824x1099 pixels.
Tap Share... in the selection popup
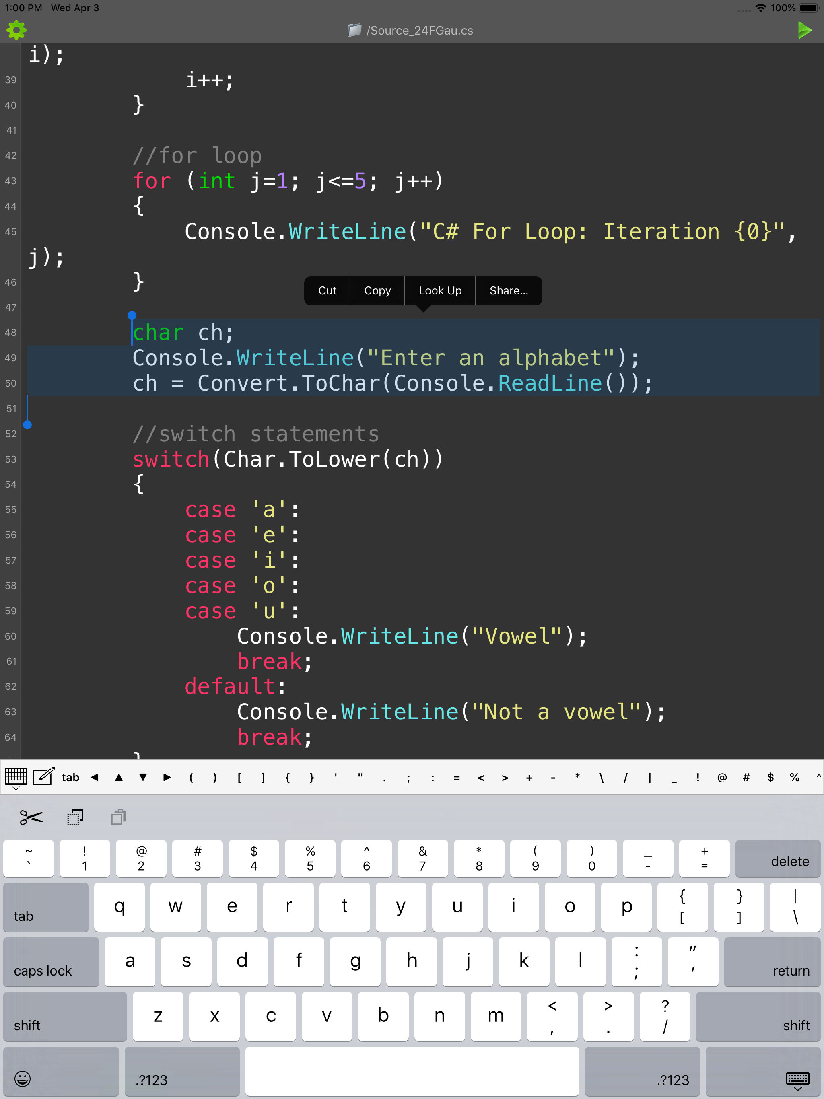pyautogui.click(x=509, y=291)
